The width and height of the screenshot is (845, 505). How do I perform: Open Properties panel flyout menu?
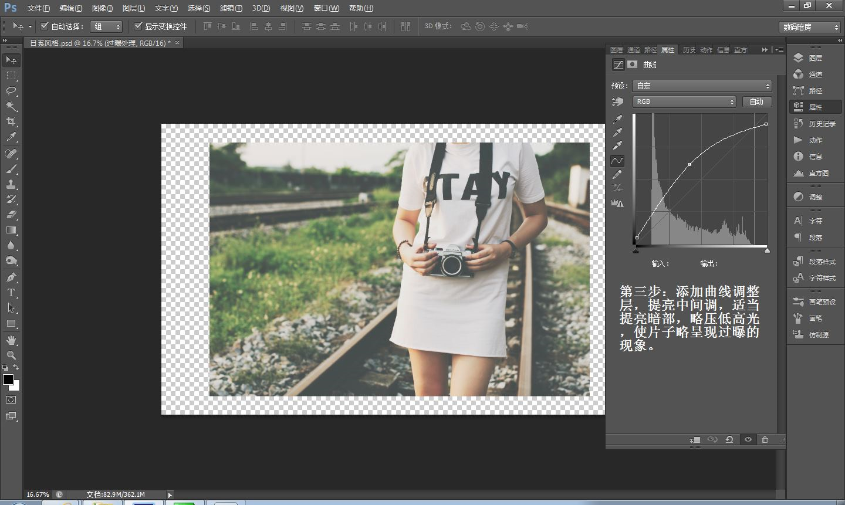pyautogui.click(x=779, y=50)
